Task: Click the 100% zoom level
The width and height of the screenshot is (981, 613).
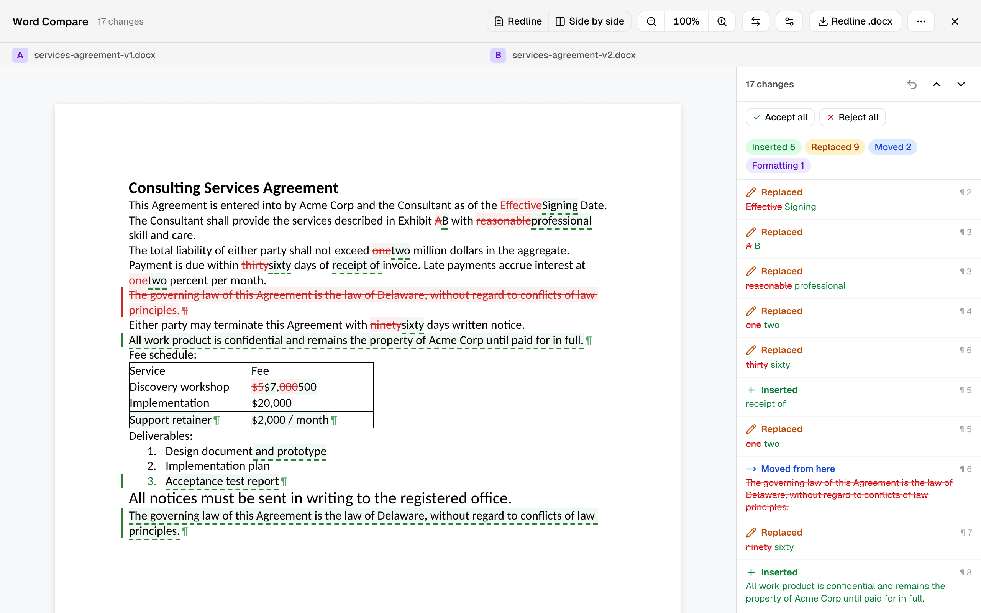Action: pos(686,21)
